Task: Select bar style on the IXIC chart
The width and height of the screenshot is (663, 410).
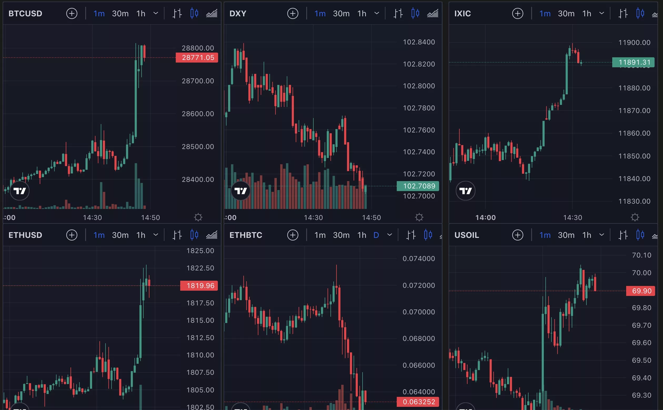Action: [x=623, y=13]
